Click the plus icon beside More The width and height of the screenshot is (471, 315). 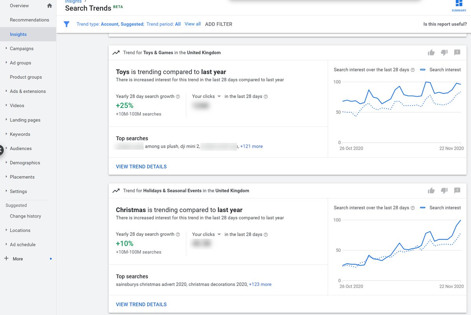pos(6,259)
